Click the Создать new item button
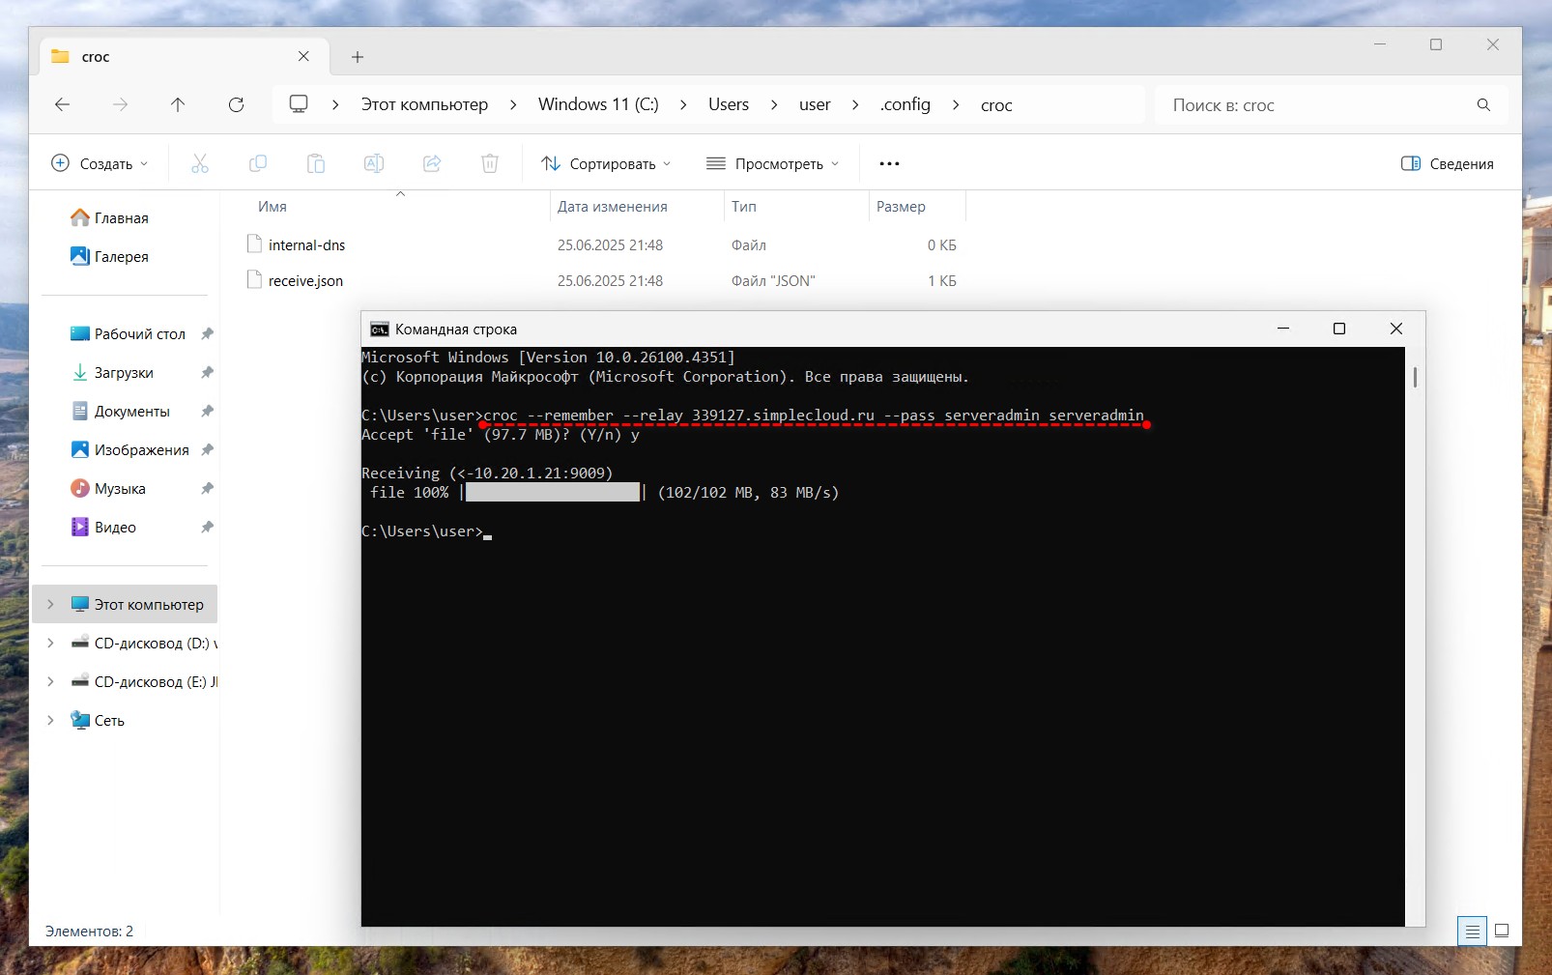The image size is (1552, 975). [x=100, y=163]
